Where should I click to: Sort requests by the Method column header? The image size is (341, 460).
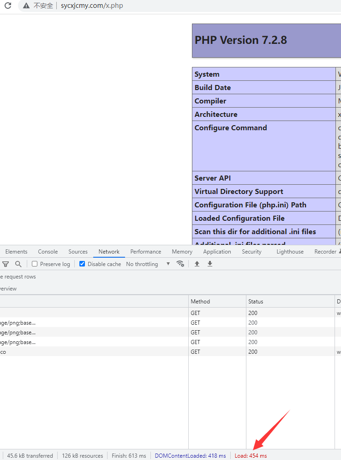200,302
